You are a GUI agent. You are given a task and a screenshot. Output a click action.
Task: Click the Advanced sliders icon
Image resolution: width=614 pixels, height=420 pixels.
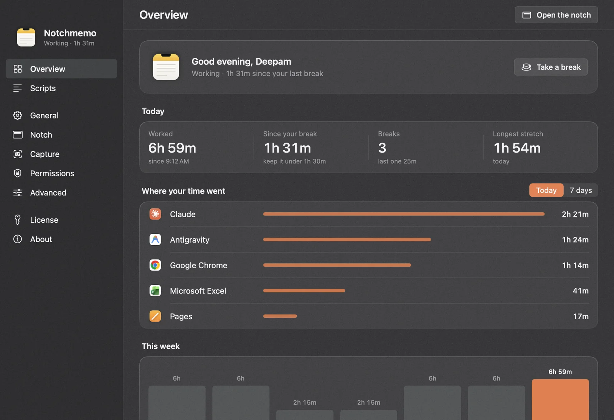click(x=18, y=193)
